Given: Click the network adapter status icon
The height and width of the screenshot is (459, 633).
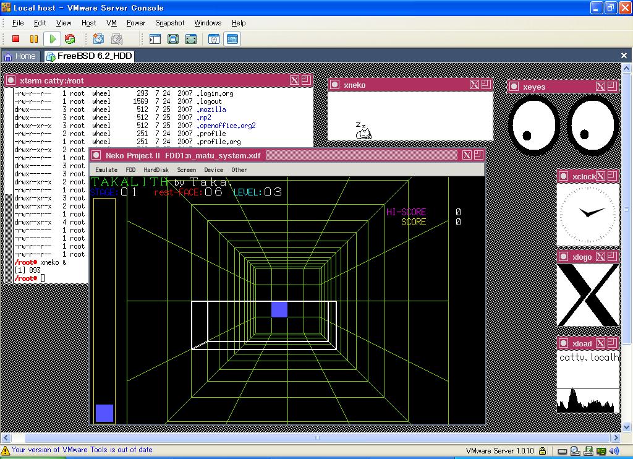Looking at the screenshot, I should [x=601, y=451].
